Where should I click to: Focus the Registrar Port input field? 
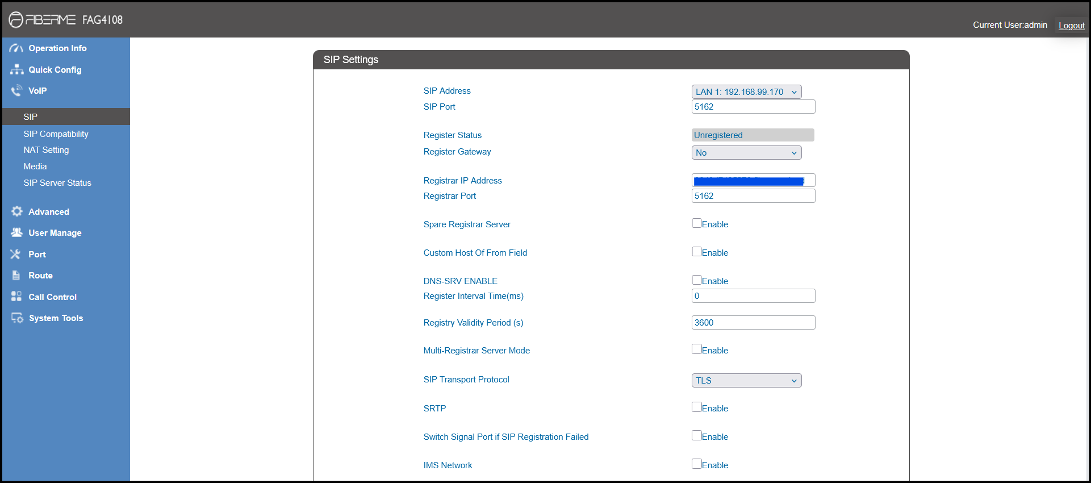coord(753,196)
